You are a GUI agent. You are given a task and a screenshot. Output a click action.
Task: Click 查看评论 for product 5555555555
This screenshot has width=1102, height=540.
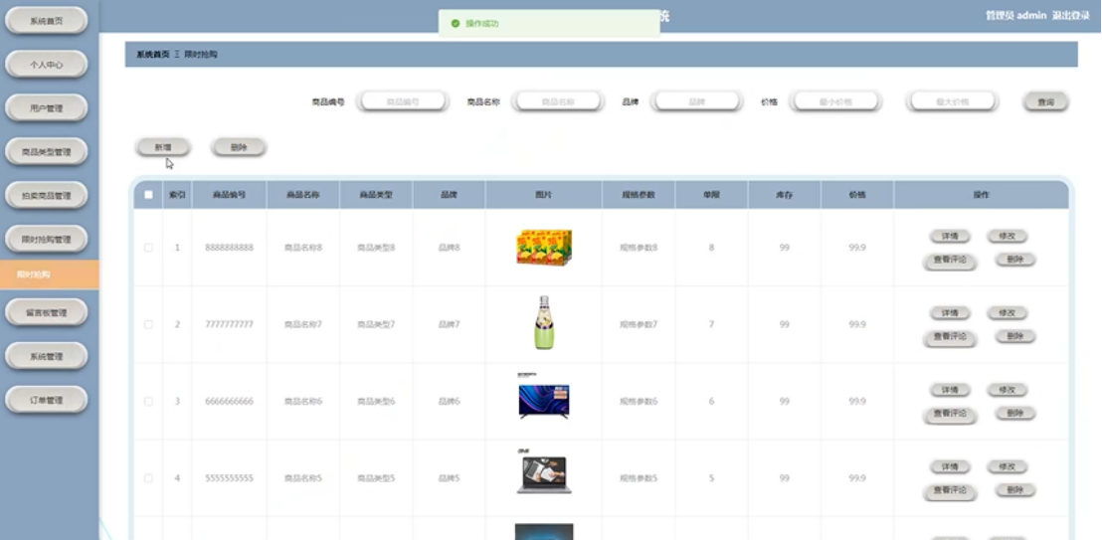point(950,491)
